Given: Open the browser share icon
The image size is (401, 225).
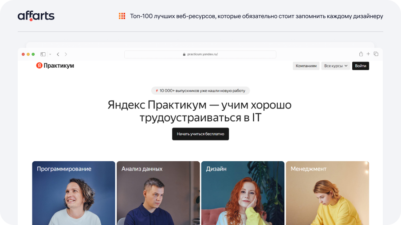Looking at the screenshot, I should 361,54.
